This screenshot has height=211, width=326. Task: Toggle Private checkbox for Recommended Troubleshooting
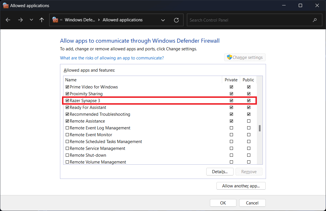tap(231, 114)
